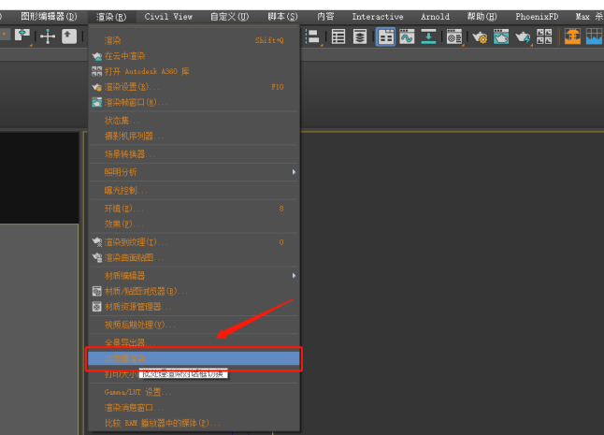Open 环境(E)... menu entry
The width and height of the screenshot is (604, 435).
(194, 209)
